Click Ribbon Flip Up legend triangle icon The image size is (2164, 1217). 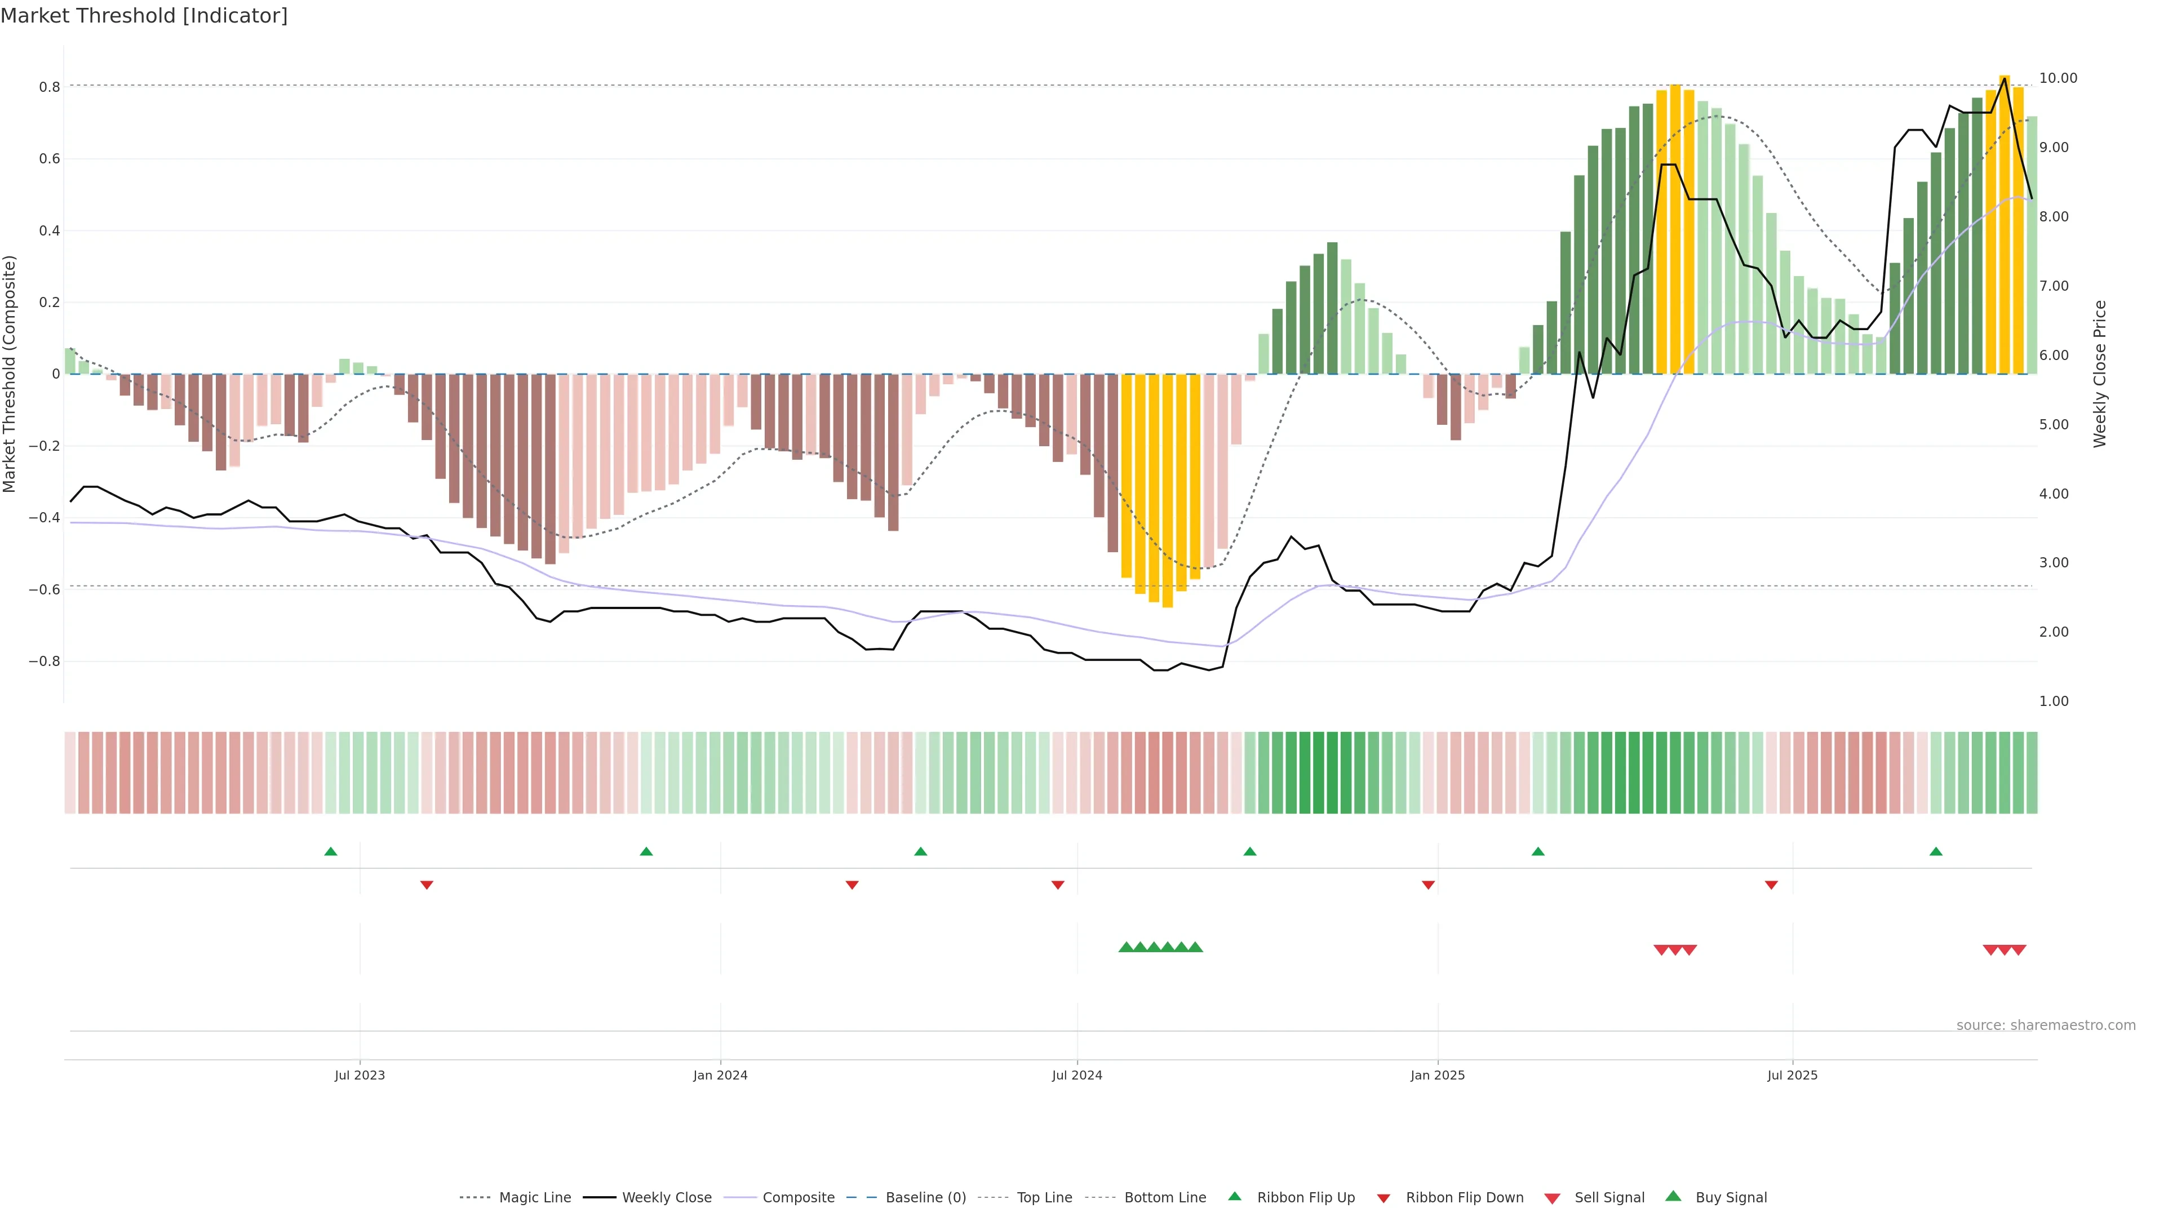point(1234,1196)
